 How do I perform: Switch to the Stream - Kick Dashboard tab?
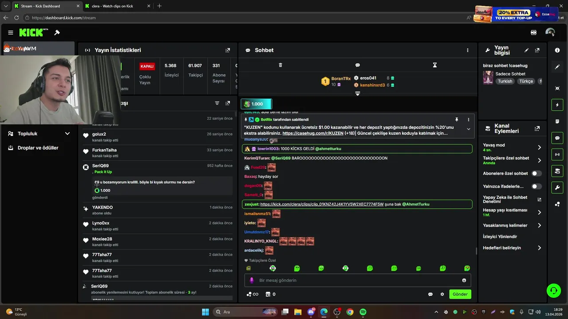coord(46,6)
